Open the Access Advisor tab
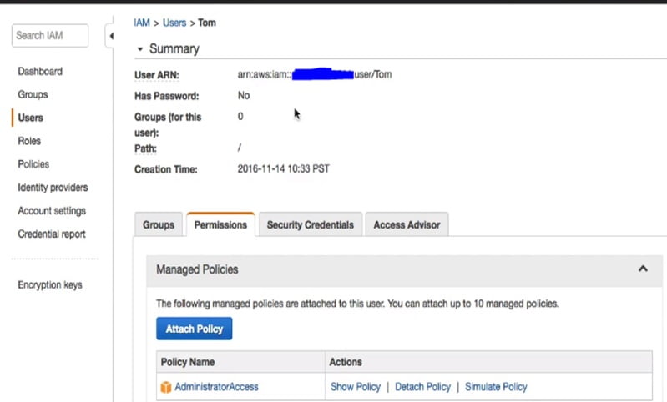This screenshot has height=402, width=667. pyautogui.click(x=407, y=224)
